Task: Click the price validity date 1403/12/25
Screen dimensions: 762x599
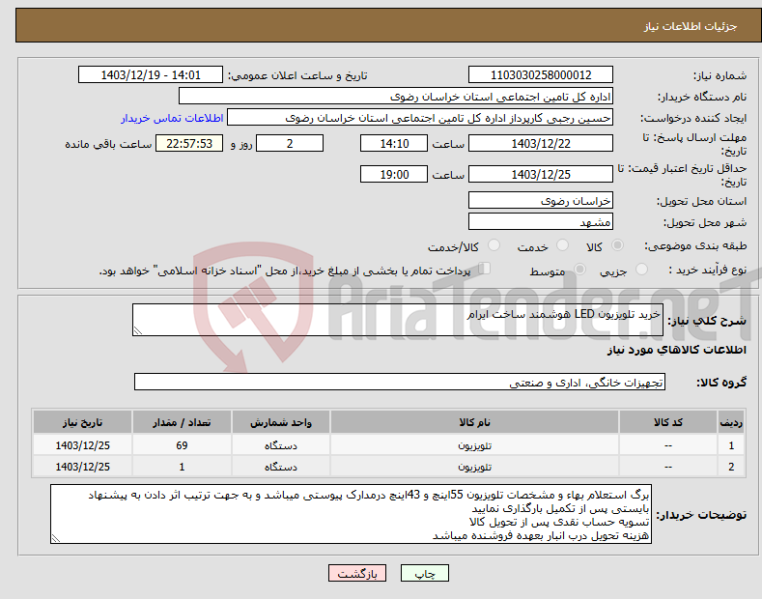Action: pos(541,174)
